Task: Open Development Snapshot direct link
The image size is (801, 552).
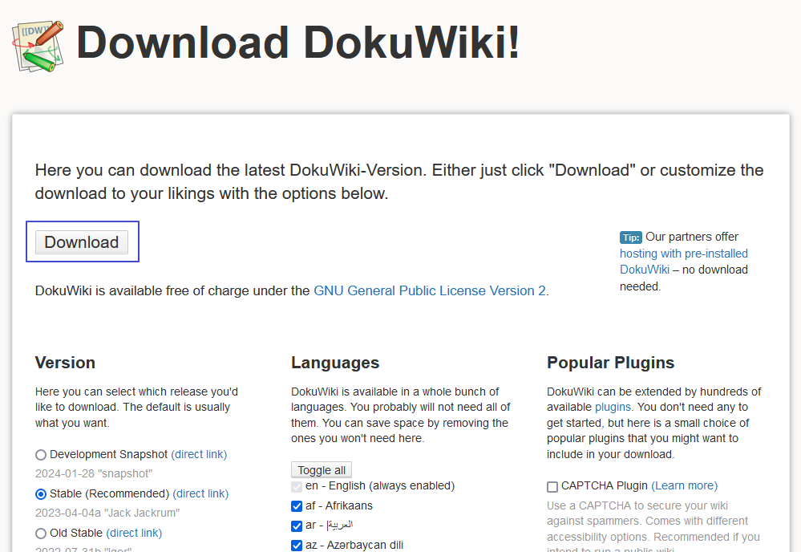Action: 199,454
